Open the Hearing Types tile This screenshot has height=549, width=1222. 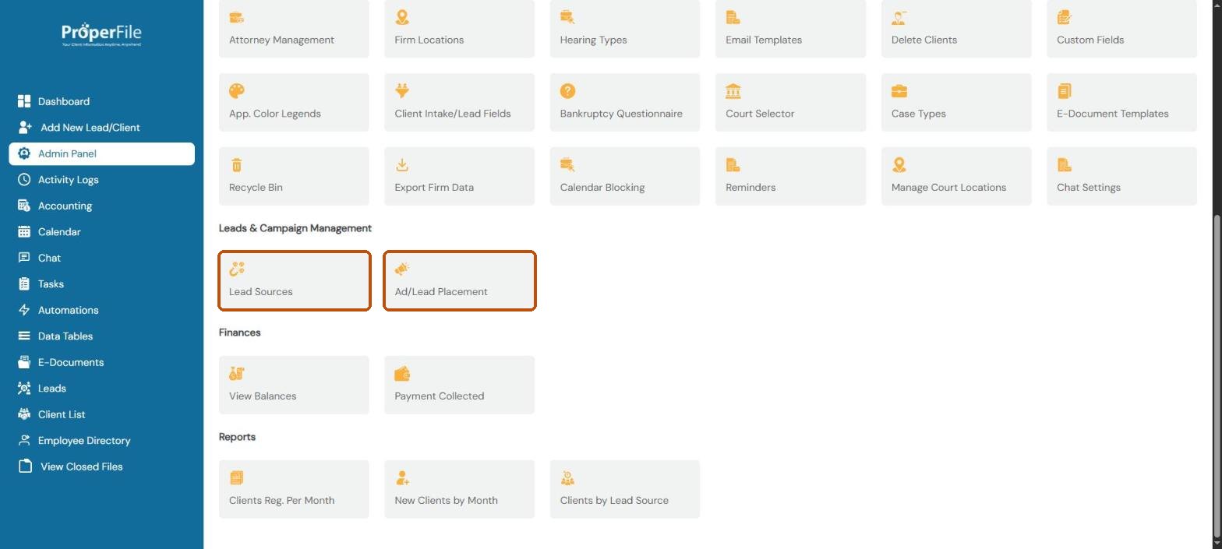pyautogui.click(x=625, y=29)
